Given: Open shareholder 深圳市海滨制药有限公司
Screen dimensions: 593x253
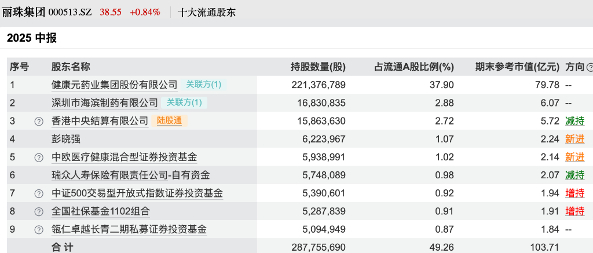Looking at the screenshot, I should (104, 103).
